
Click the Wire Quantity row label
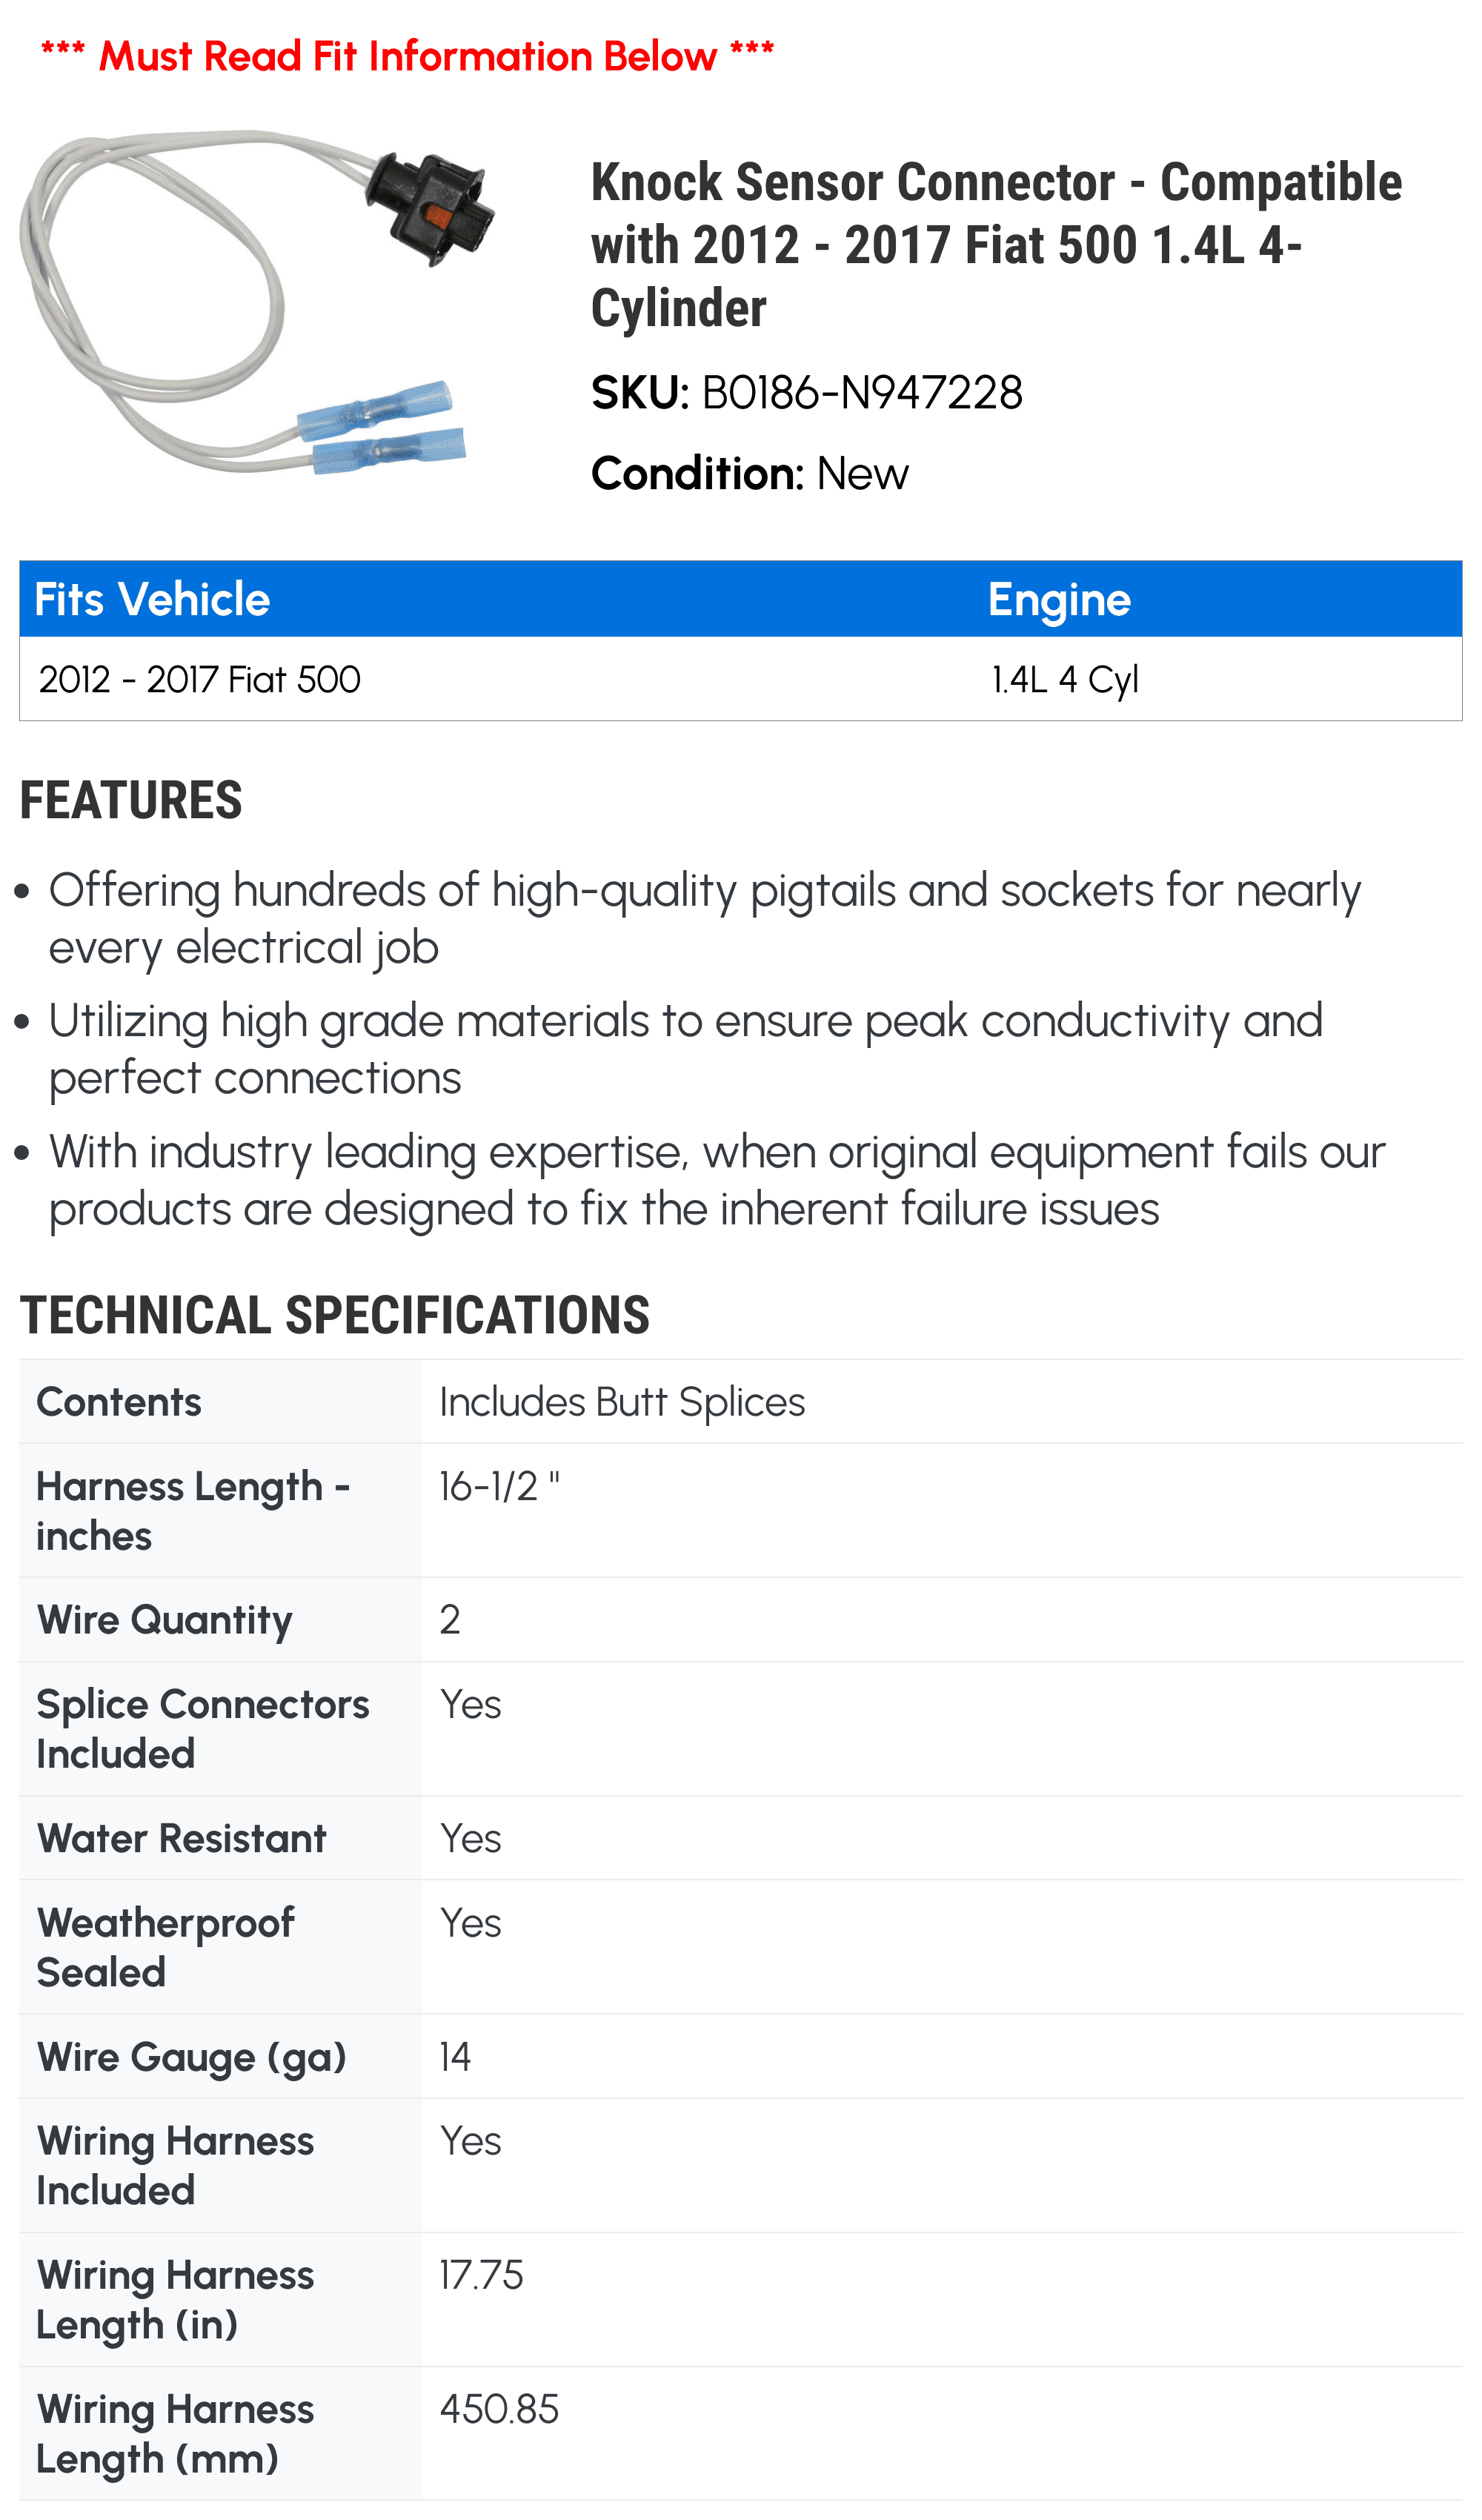click(165, 1620)
